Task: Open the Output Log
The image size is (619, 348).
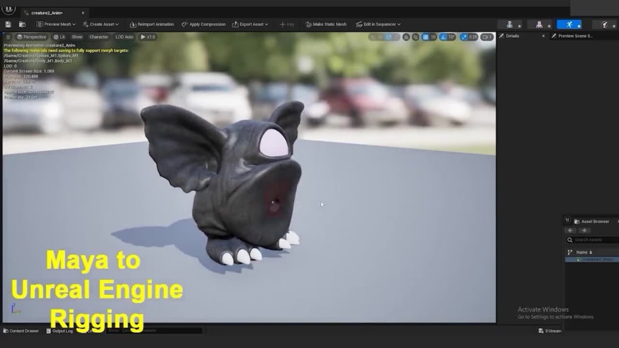Action: [59, 331]
